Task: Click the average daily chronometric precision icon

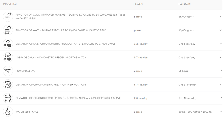Action: [8, 57]
